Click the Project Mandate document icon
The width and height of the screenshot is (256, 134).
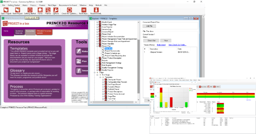[100, 44]
